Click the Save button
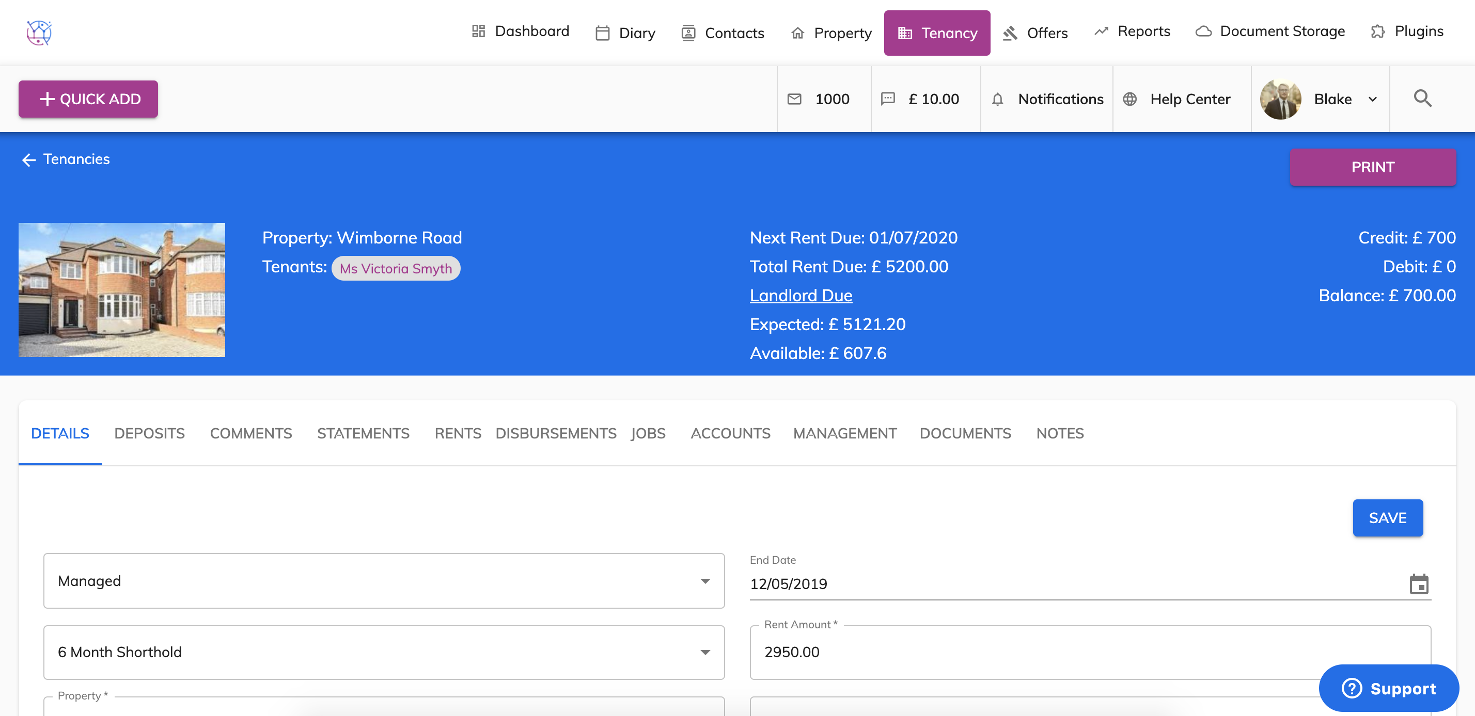The image size is (1475, 716). (x=1387, y=517)
